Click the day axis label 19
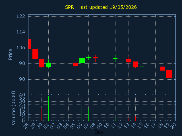 pyautogui.click(x=167, y=126)
